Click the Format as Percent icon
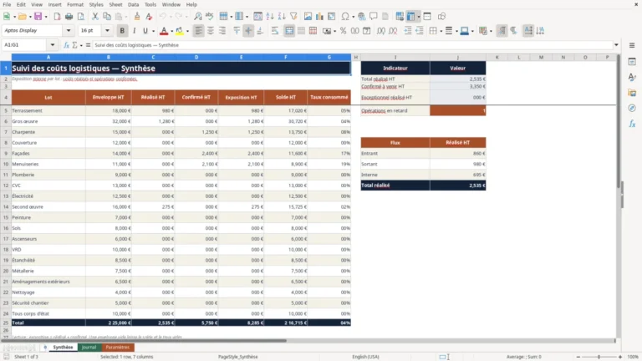642x361 pixels. pyautogui.click(x=343, y=31)
